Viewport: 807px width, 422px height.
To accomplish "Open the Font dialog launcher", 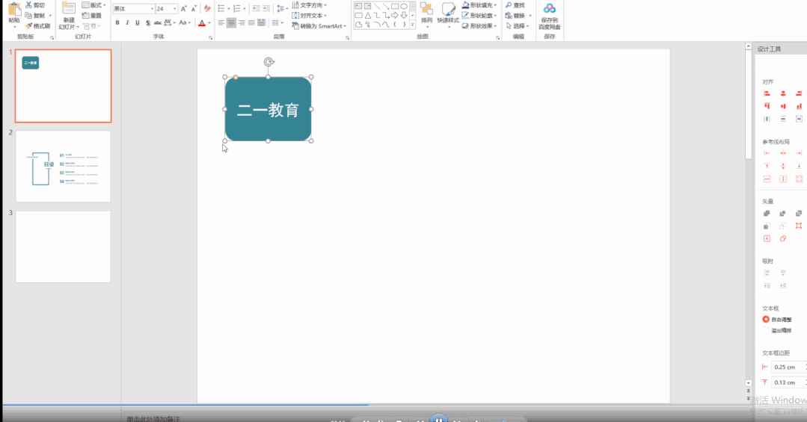I will click(x=210, y=37).
